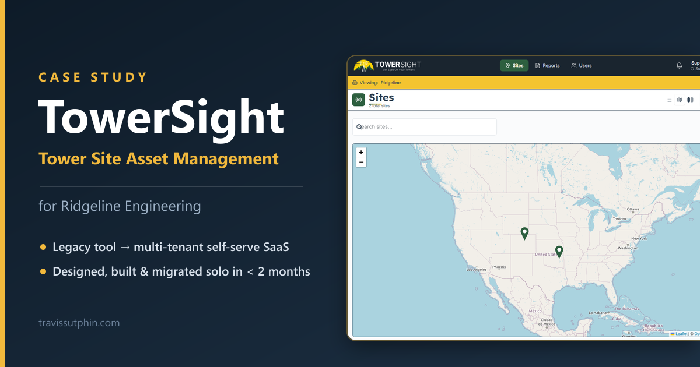Click the México map label

pyautogui.click(x=535, y=312)
